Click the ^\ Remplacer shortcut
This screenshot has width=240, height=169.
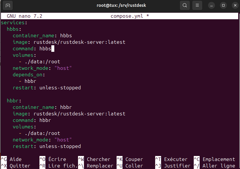[x=96, y=166]
